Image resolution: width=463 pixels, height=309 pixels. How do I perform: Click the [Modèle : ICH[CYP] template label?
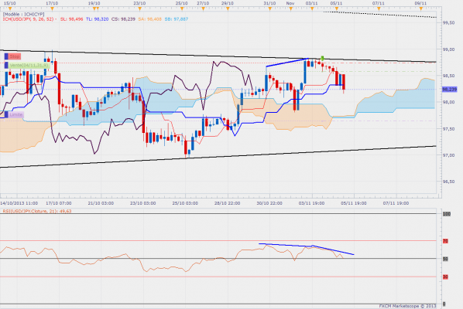point(23,14)
